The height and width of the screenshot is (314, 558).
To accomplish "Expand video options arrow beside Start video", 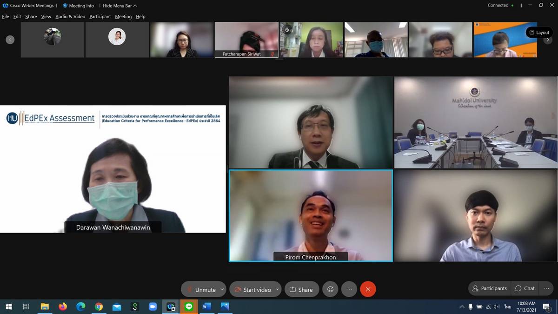I will (x=277, y=289).
